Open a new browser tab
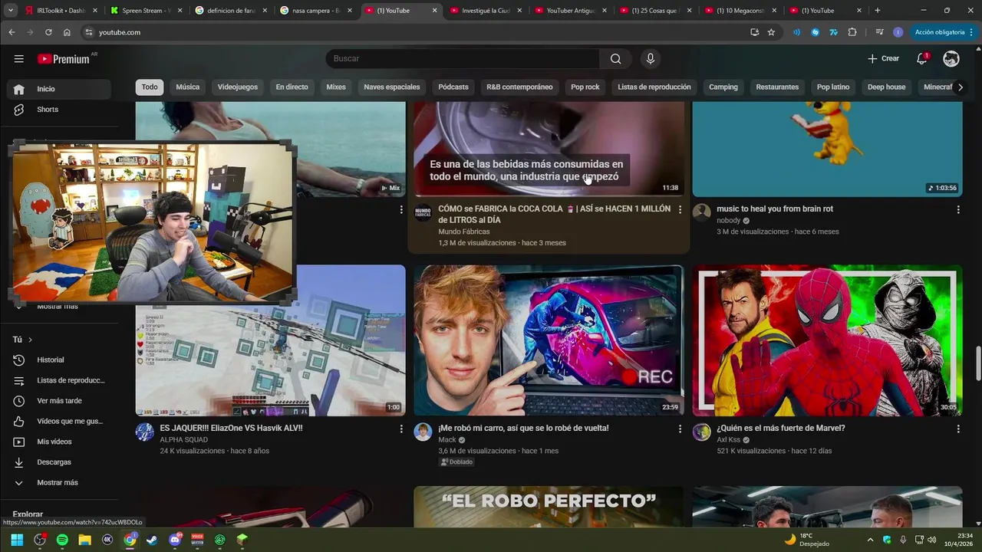The width and height of the screenshot is (982, 552). tap(878, 11)
